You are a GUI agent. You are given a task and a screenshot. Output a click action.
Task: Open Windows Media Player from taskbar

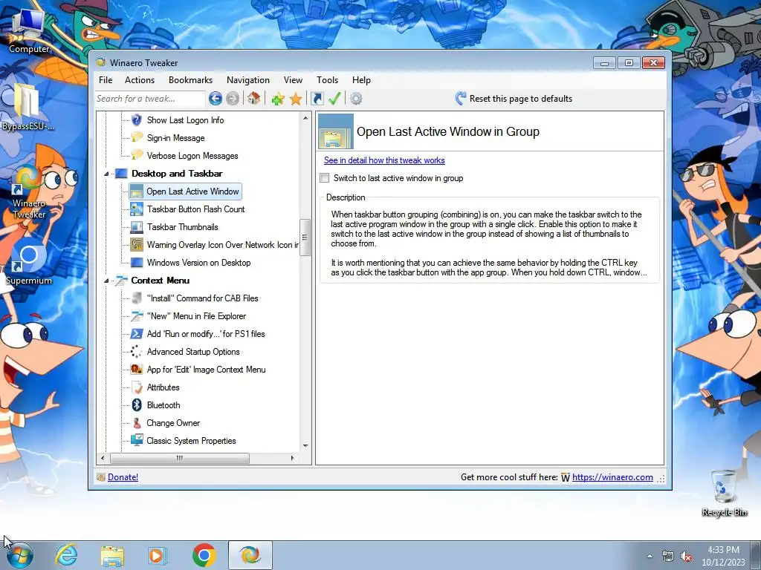tap(157, 555)
